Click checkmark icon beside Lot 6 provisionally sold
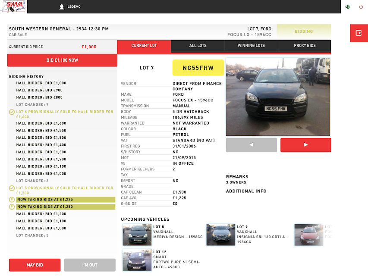 tap(12, 112)
